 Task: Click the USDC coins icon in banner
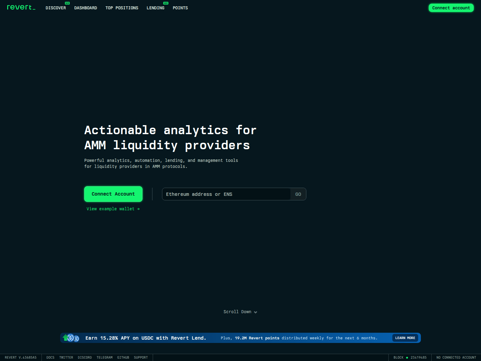[71, 338]
